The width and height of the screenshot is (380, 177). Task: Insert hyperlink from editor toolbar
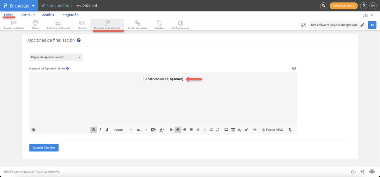tap(255, 130)
